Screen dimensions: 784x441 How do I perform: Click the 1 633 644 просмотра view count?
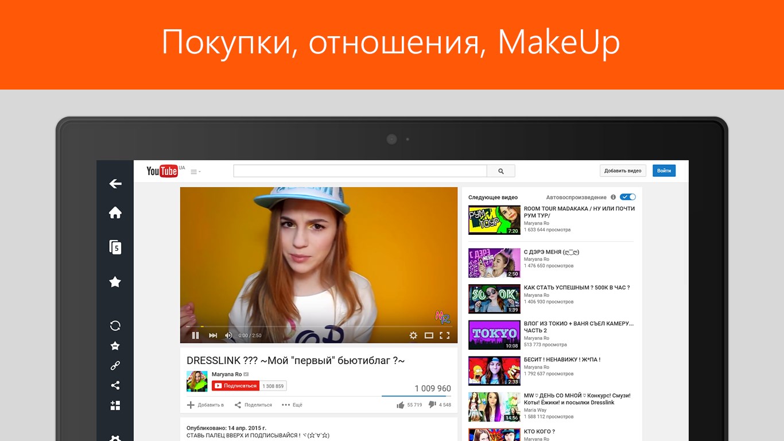coord(547,230)
